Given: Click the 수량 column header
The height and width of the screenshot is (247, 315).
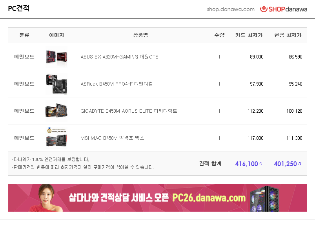Looking at the screenshot, I should point(219,35).
